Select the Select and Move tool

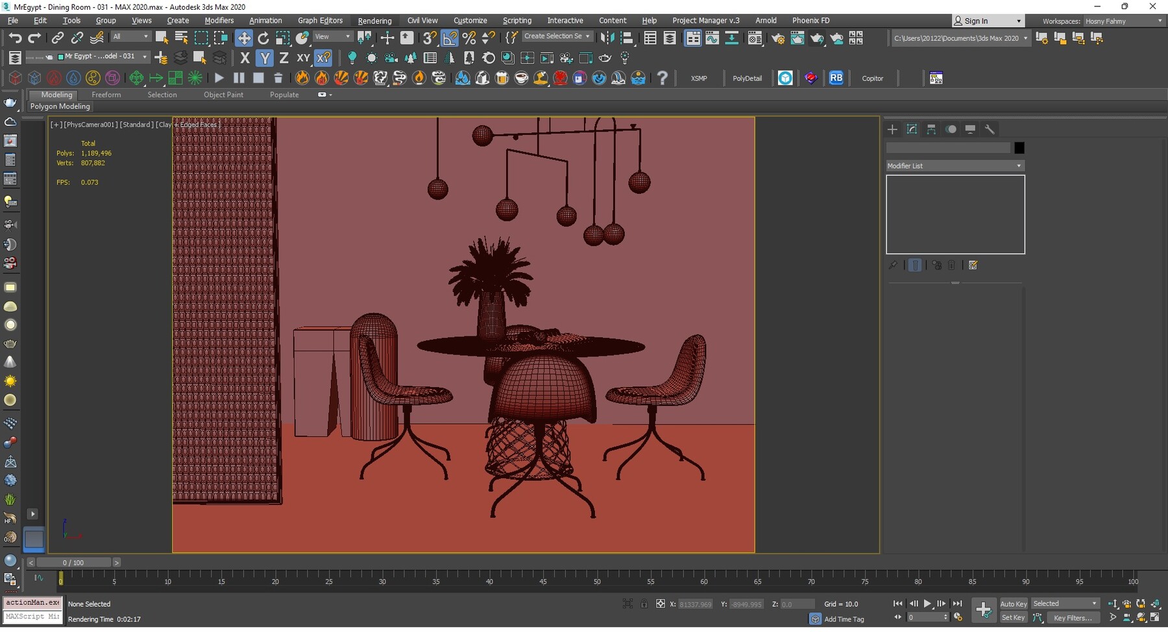244,38
